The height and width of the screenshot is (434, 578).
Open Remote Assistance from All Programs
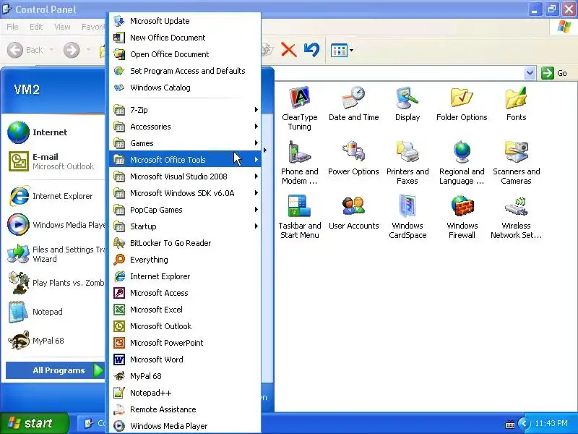185,409
